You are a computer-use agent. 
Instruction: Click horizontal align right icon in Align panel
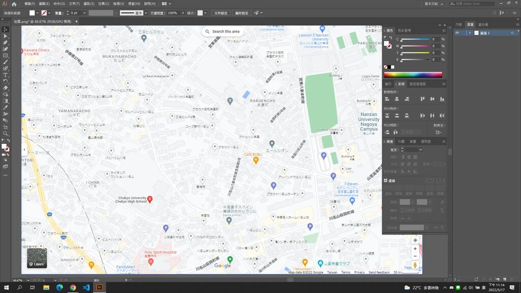coord(407,99)
